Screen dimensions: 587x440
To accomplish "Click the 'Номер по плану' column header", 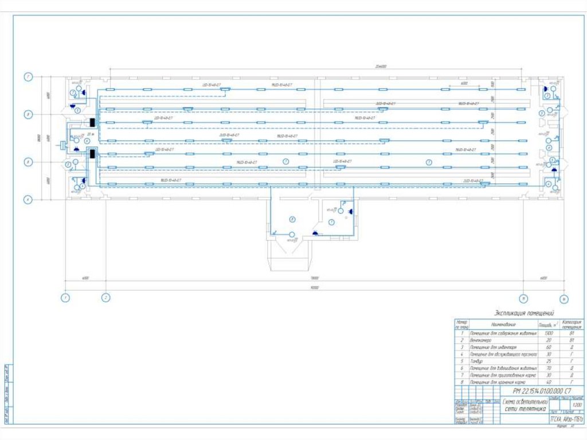I will coord(462,325).
